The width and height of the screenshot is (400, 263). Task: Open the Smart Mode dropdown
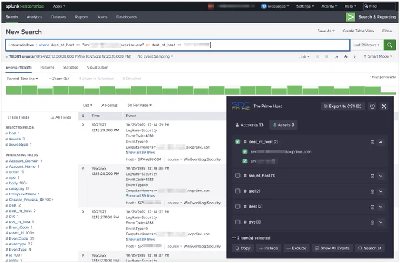[378, 56]
